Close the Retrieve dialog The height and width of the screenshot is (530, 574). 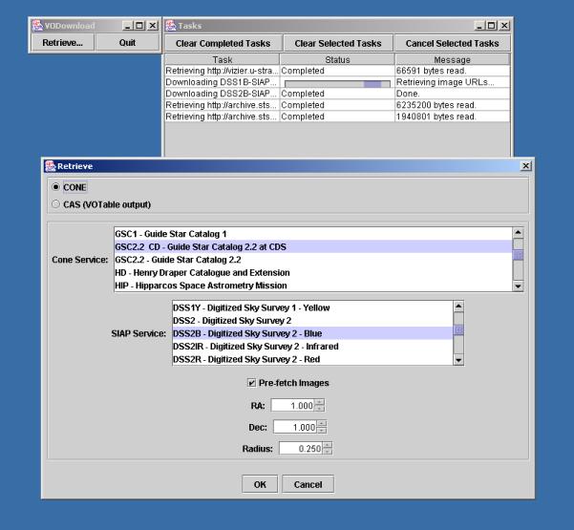tap(525, 166)
